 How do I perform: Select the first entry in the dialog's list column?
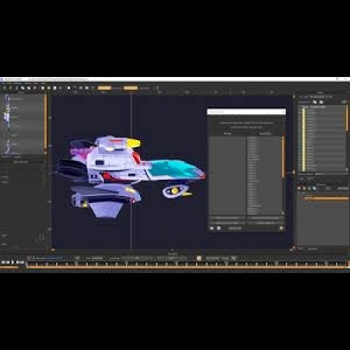point(253,138)
